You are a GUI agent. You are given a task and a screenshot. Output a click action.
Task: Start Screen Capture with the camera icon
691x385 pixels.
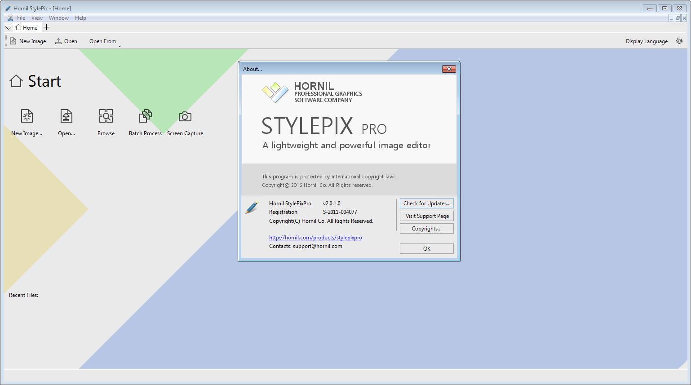[x=185, y=117]
